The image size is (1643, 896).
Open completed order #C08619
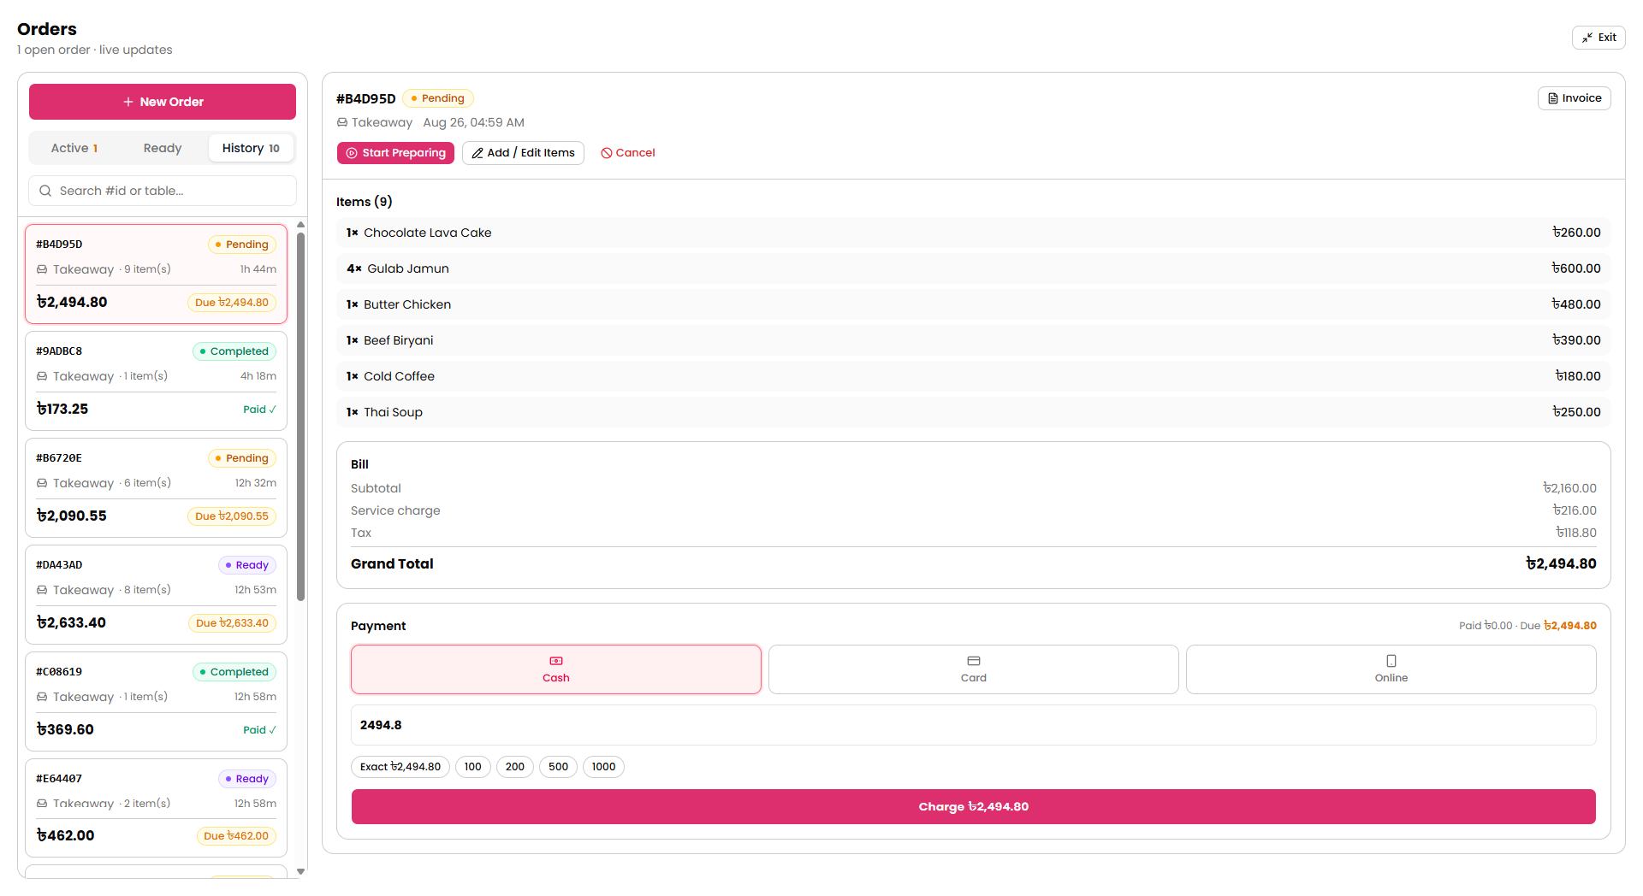(156, 701)
